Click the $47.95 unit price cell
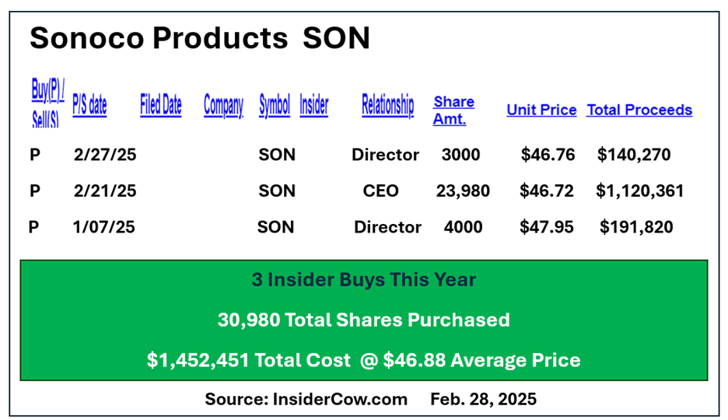Viewport: 728px width, 420px height. [547, 227]
